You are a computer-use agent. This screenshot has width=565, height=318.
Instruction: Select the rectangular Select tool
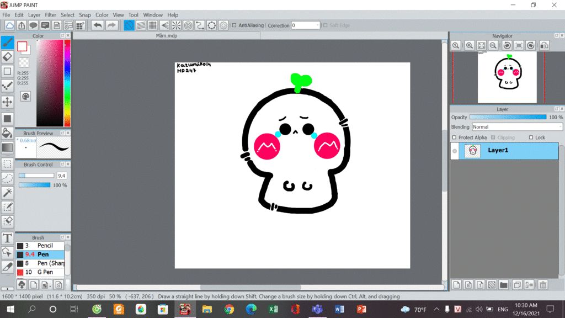(x=7, y=164)
